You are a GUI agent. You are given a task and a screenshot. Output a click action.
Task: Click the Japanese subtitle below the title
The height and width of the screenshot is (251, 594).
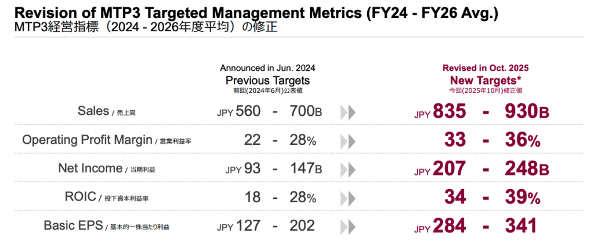[146, 27]
